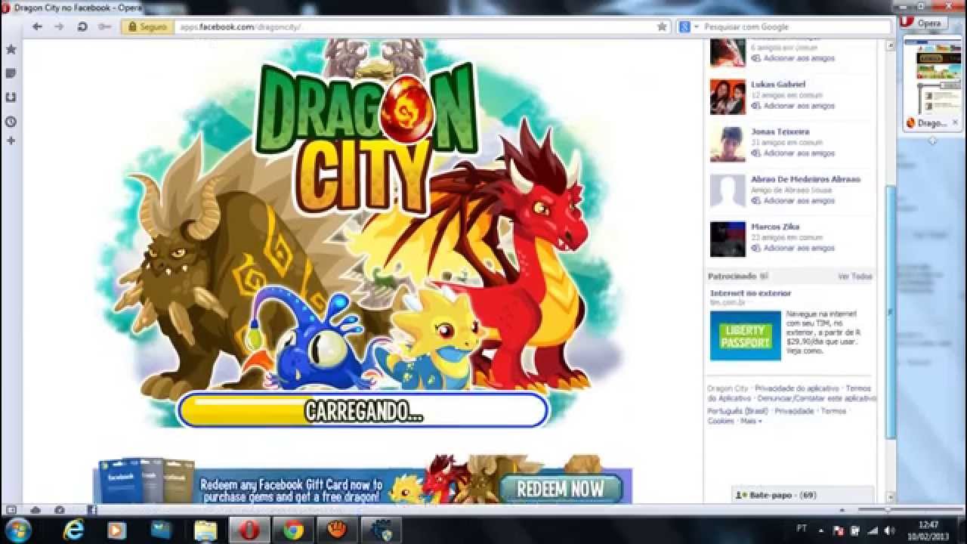Click the Liberty Passport ad image

745,336
